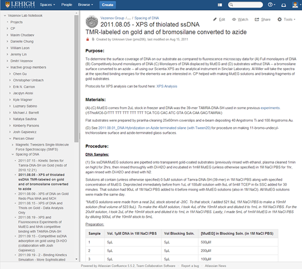302x269 pixels.
Task: Open the Spaces dropdown menu
Action: pyautogui.click(x=47, y=5)
